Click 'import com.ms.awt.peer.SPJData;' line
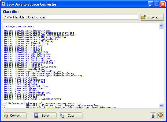This screenshot has height=122, width=167. [x=28, y=41]
